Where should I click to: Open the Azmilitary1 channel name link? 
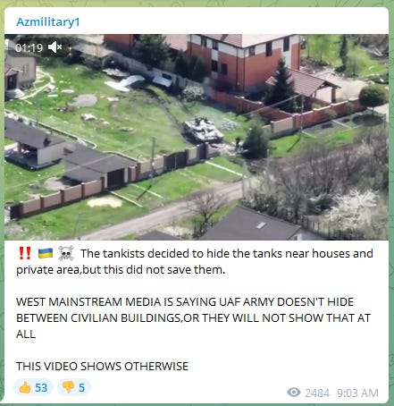(x=48, y=22)
